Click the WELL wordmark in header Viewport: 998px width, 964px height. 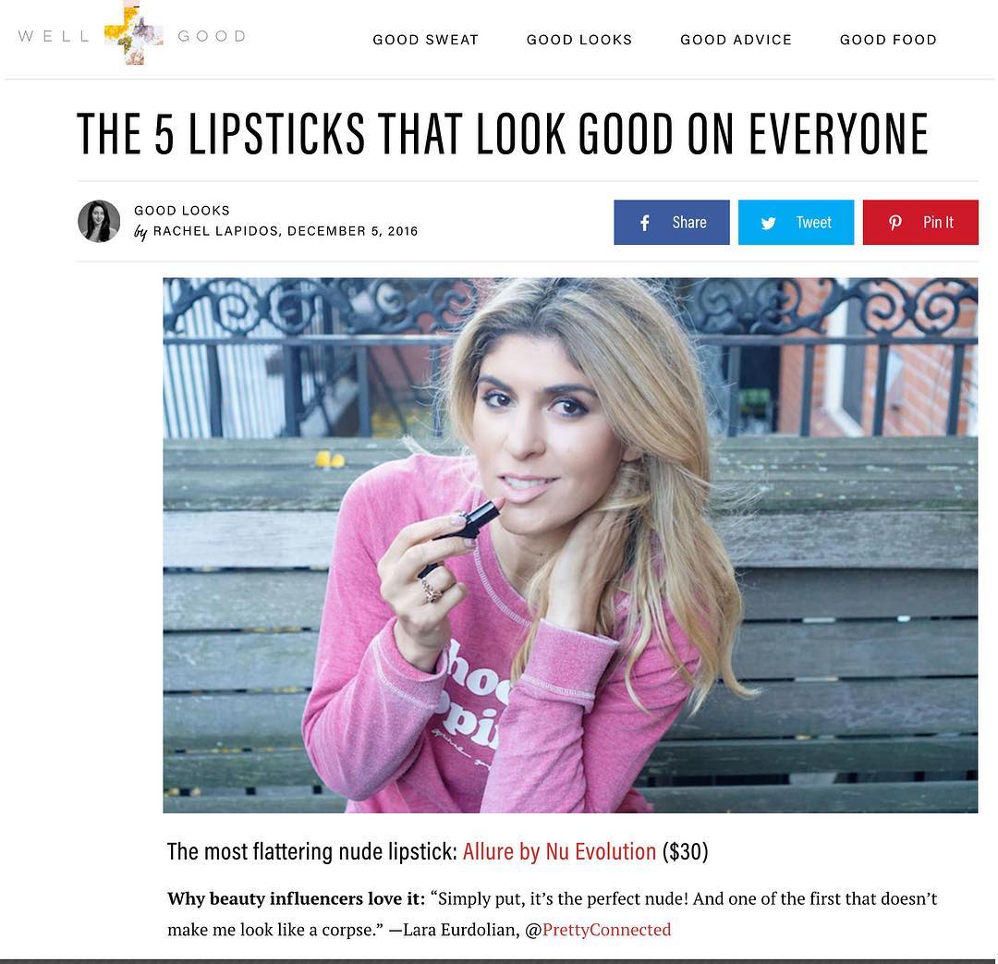[55, 36]
